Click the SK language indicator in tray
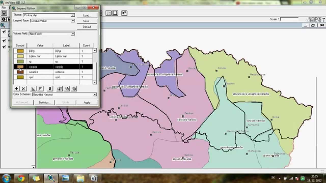Viewport: 326px width, 183px height. [273, 178]
